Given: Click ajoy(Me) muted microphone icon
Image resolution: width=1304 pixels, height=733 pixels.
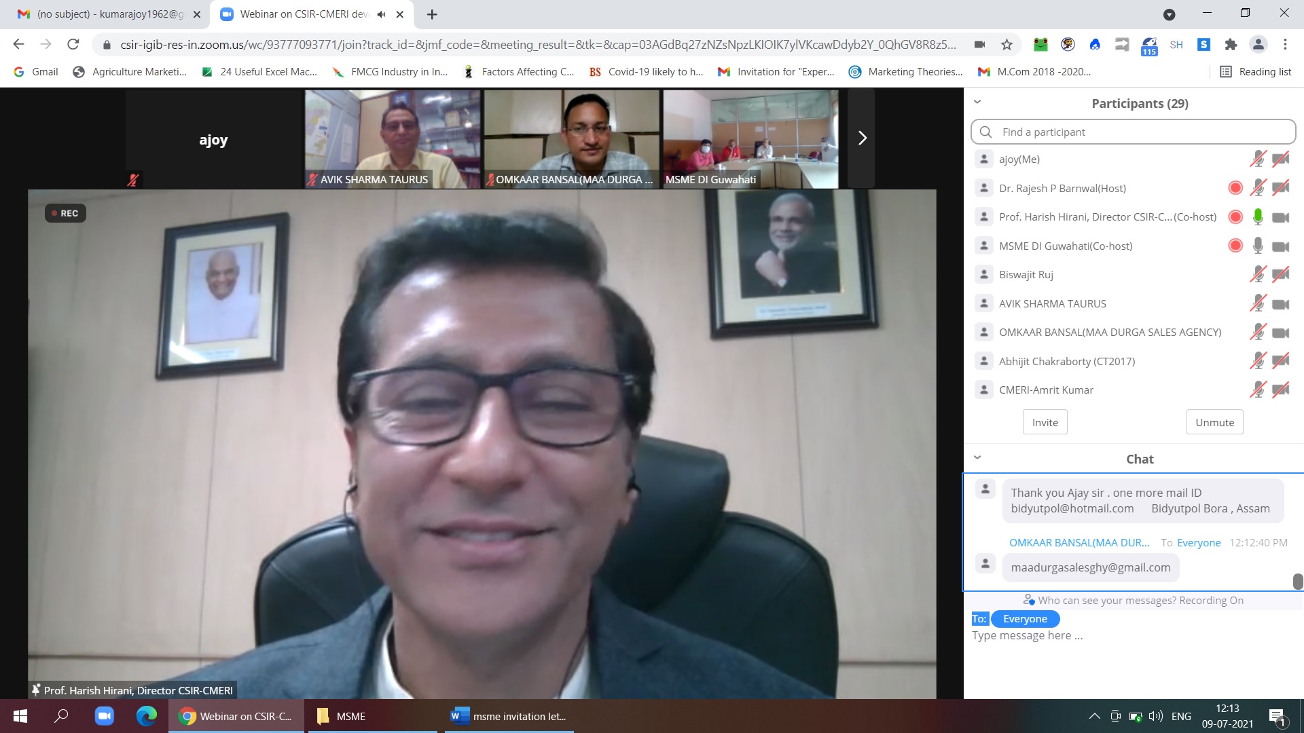Looking at the screenshot, I should (x=1258, y=159).
